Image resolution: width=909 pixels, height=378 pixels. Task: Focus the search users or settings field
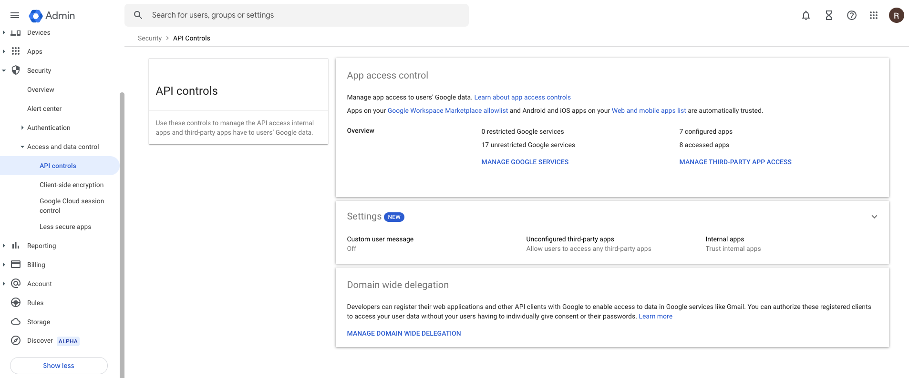tap(297, 15)
